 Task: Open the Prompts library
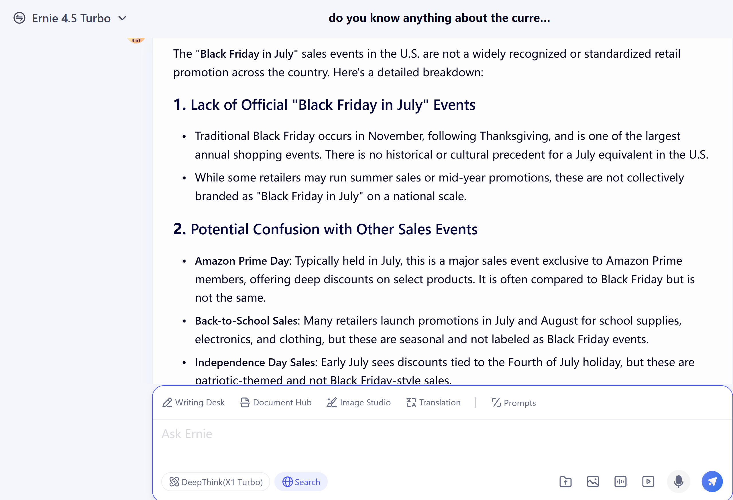point(514,403)
